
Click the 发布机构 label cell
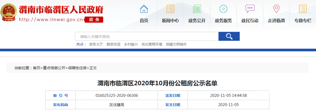point(61,105)
